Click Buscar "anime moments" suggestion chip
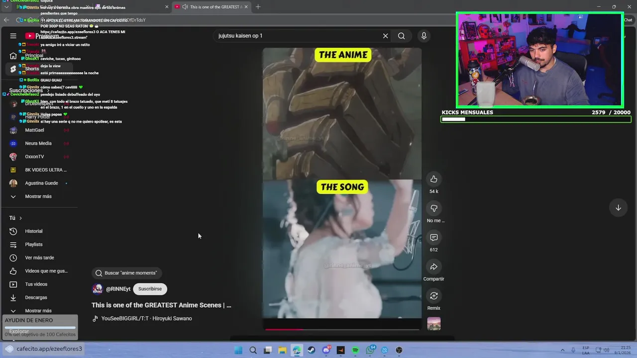 126,273
